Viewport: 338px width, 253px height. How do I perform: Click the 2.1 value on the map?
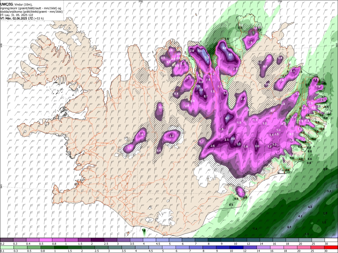[x=189, y=78]
